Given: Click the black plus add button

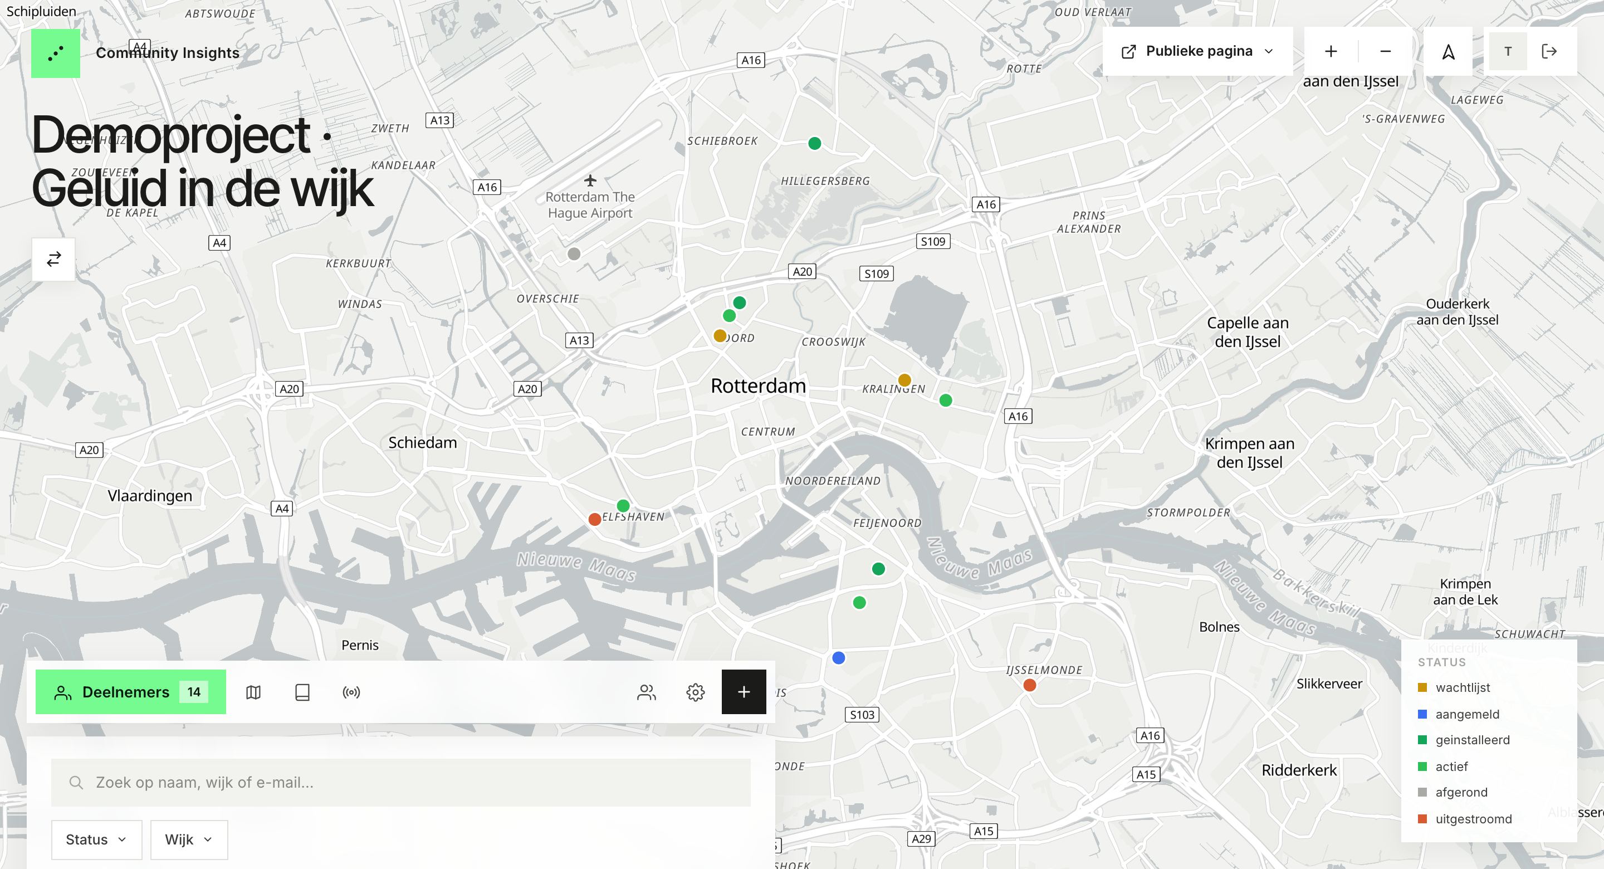Looking at the screenshot, I should click(744, 692).
